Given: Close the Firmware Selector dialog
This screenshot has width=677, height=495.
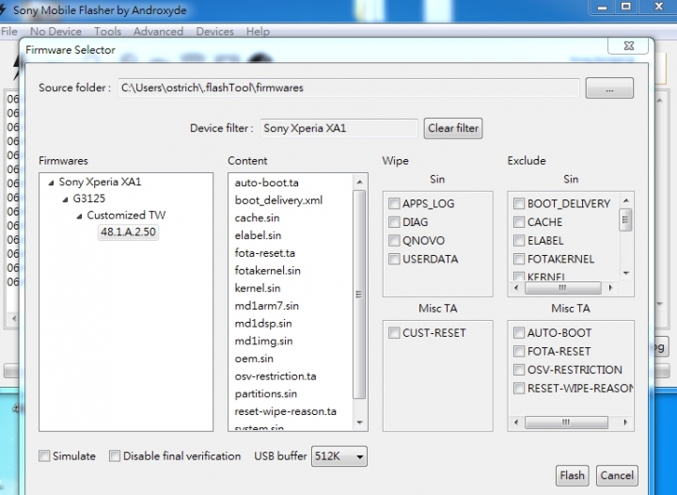Looking at the screenshot, I should click(x=629, y=46).
